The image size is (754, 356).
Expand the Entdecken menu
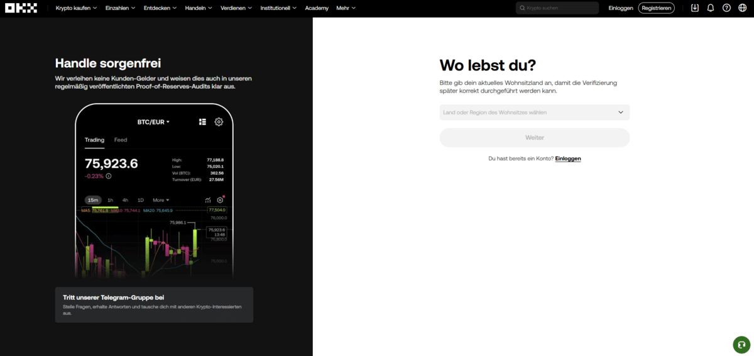click(160, 8)
